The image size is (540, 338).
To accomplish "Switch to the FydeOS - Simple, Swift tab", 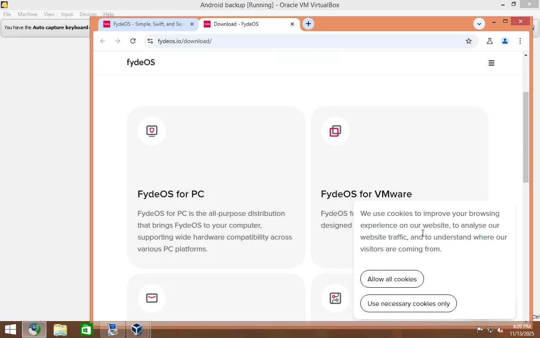I will point(148,24).
